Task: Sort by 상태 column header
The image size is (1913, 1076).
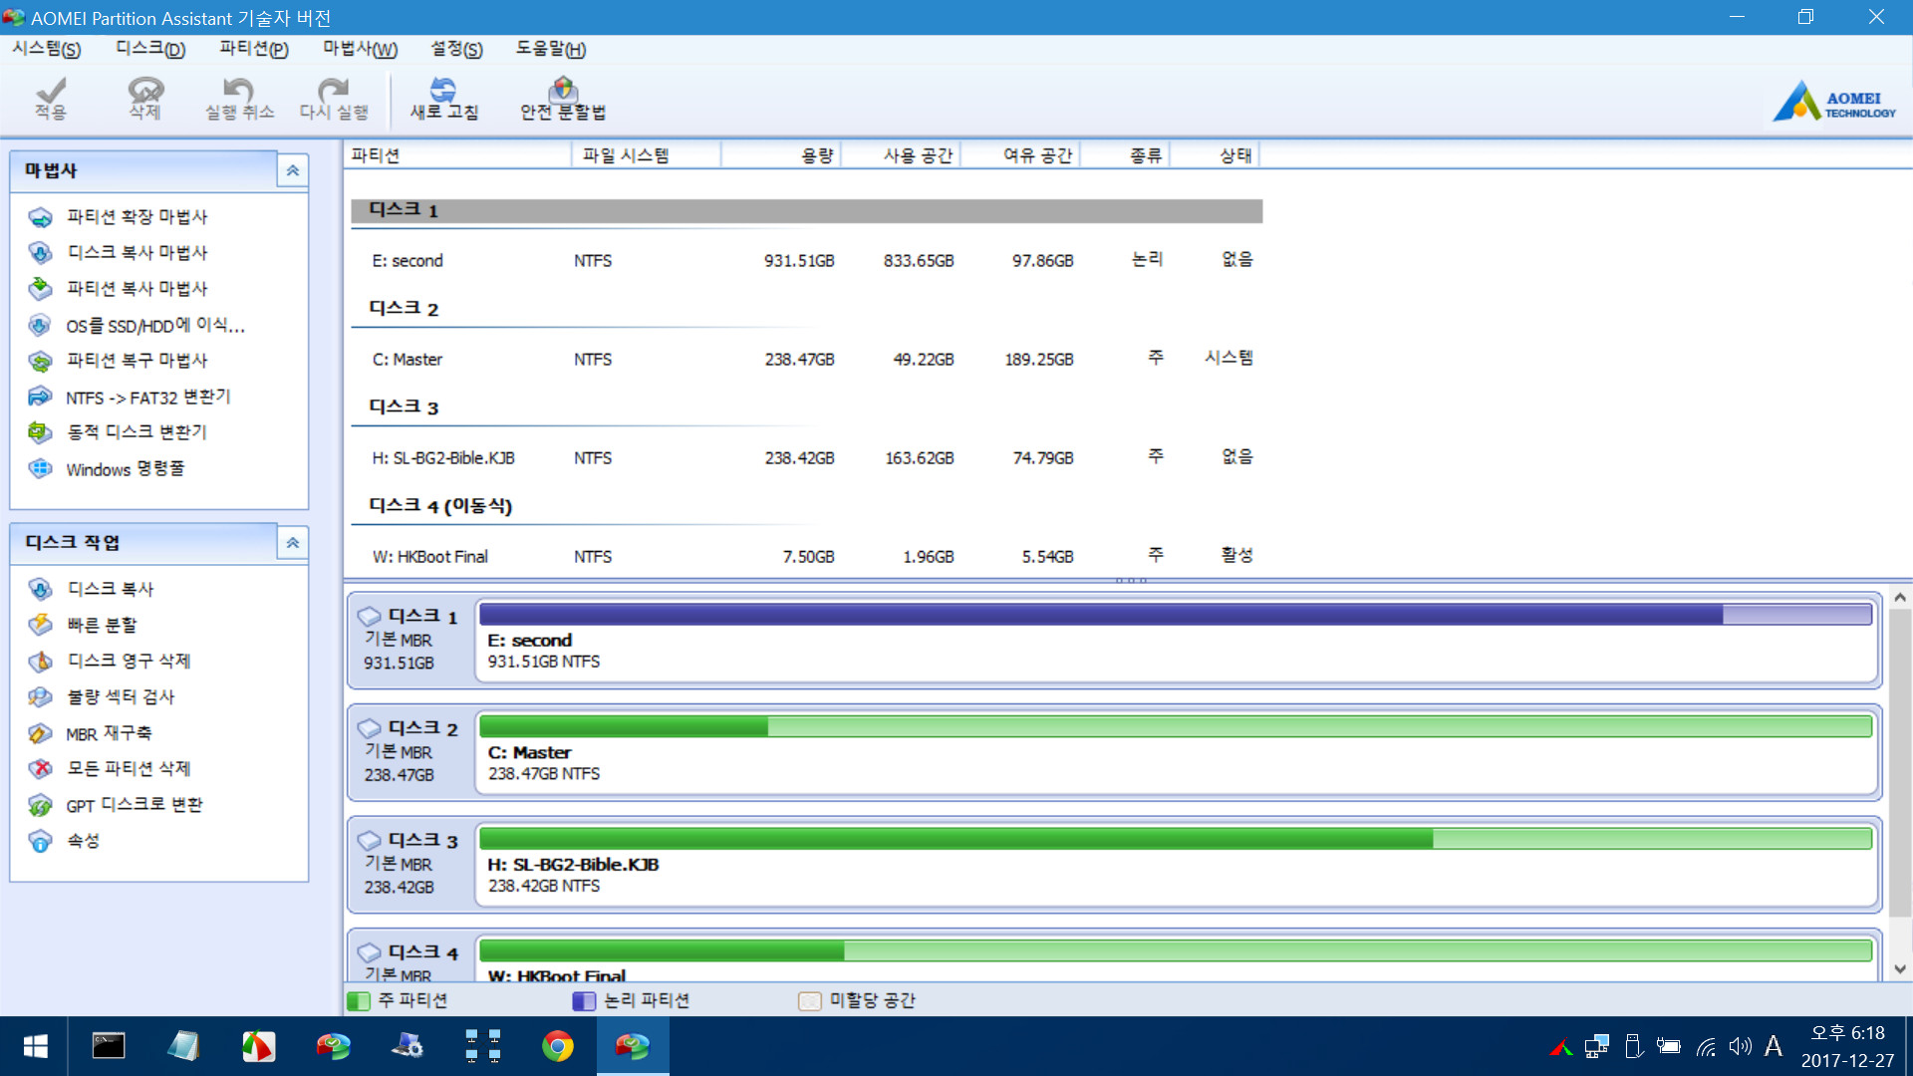Action: coord(1216,155)
